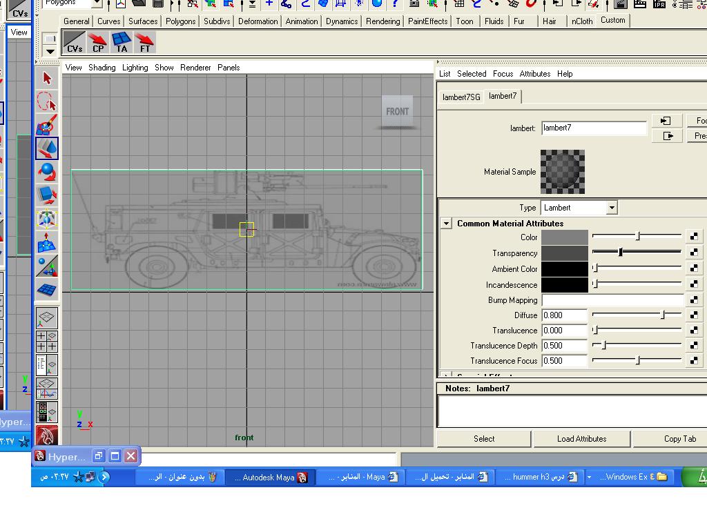Open the Attribute Editor Selected menu
Image resolution: width=707 pixels, height=530 pixels.
pyautogui.click(x=472, y=74)
